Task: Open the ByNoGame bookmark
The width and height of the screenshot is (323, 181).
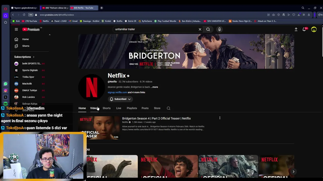Action: tap(145, 21)
